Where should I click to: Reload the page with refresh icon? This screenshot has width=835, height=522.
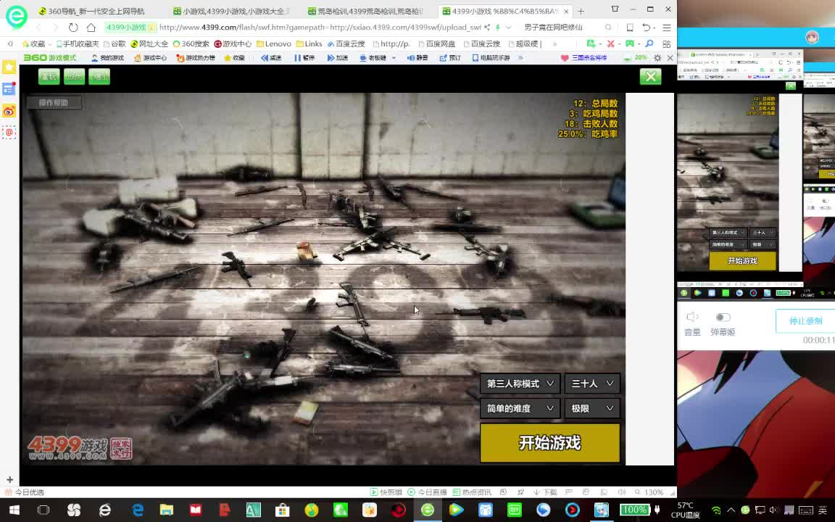[73, 27]
